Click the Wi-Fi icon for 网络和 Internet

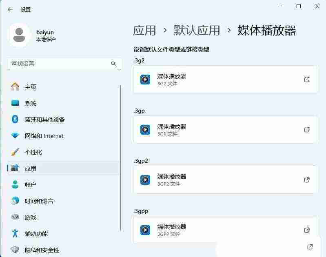pos(15,136)
